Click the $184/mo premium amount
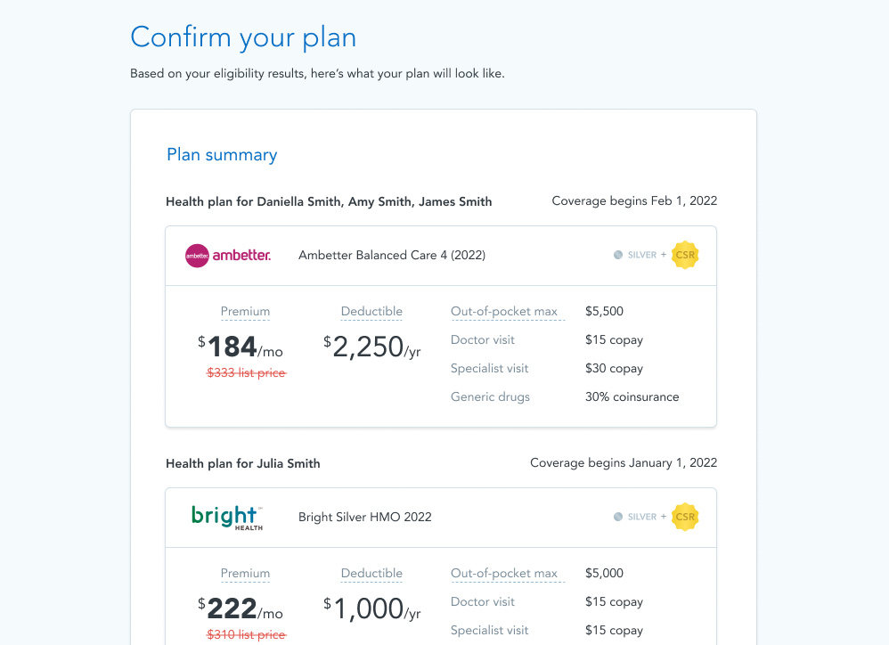The image size is (889, 645). [241, 347]
